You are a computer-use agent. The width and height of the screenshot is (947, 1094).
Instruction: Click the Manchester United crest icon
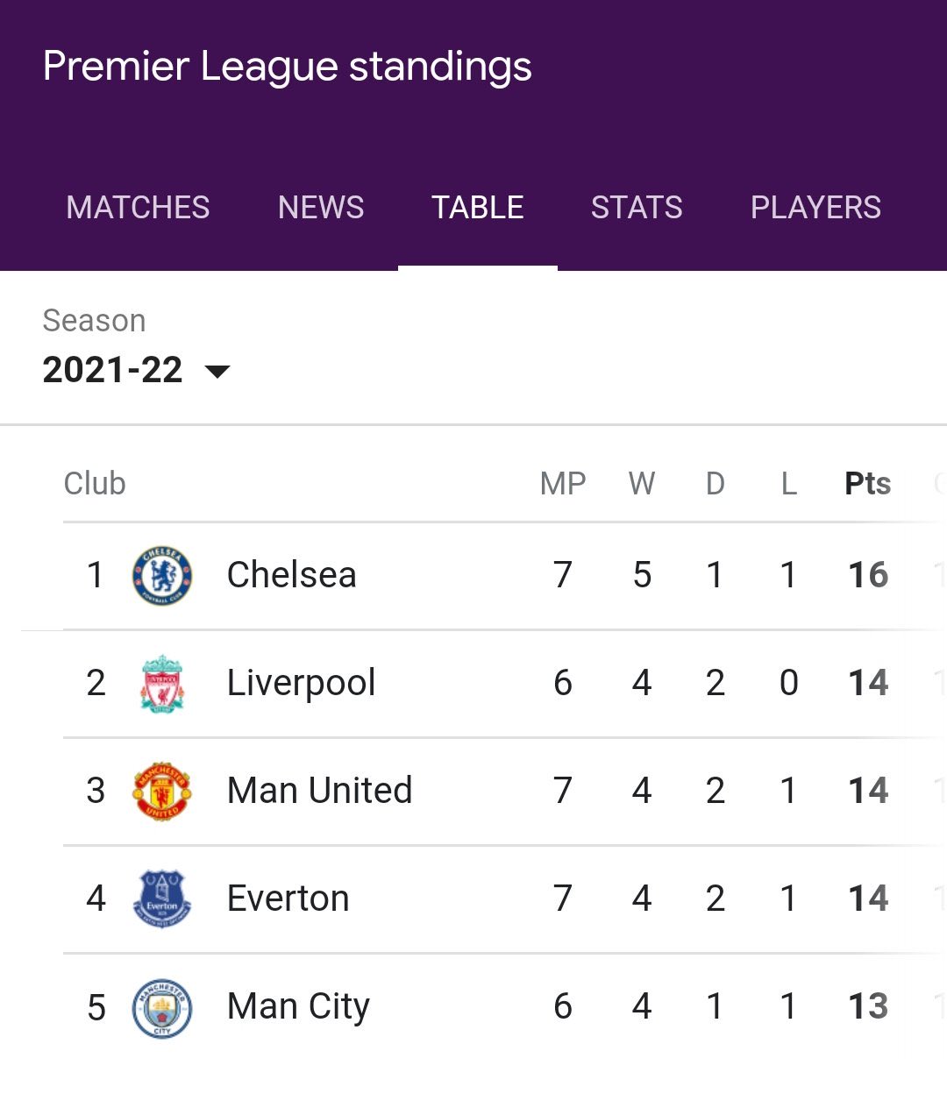[162, 792]
